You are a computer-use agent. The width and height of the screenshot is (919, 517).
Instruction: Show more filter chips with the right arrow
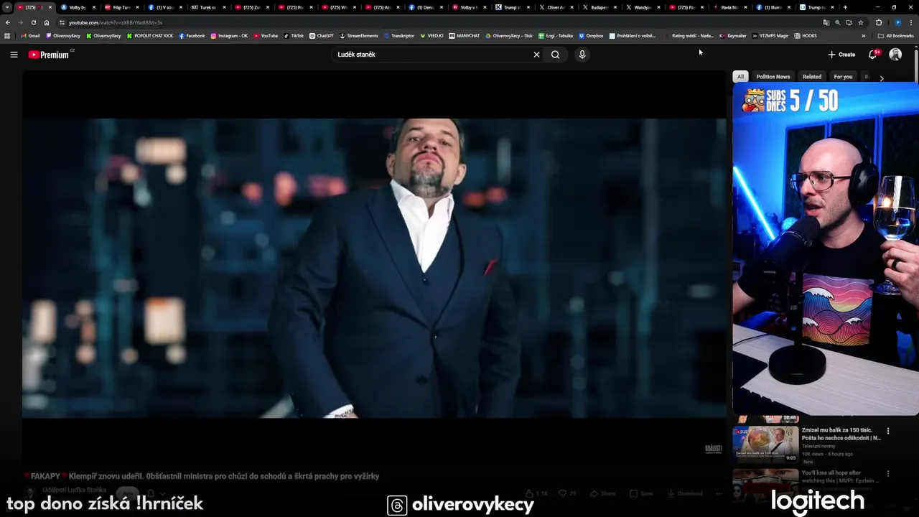882,78
